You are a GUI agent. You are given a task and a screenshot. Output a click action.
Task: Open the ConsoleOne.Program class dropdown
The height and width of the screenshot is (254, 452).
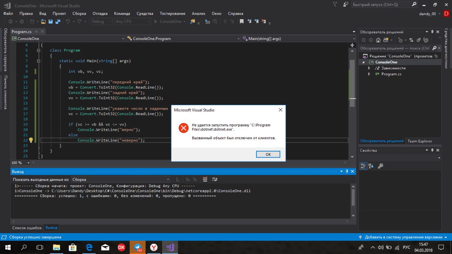pyautogui.click(x=183, y=39)
